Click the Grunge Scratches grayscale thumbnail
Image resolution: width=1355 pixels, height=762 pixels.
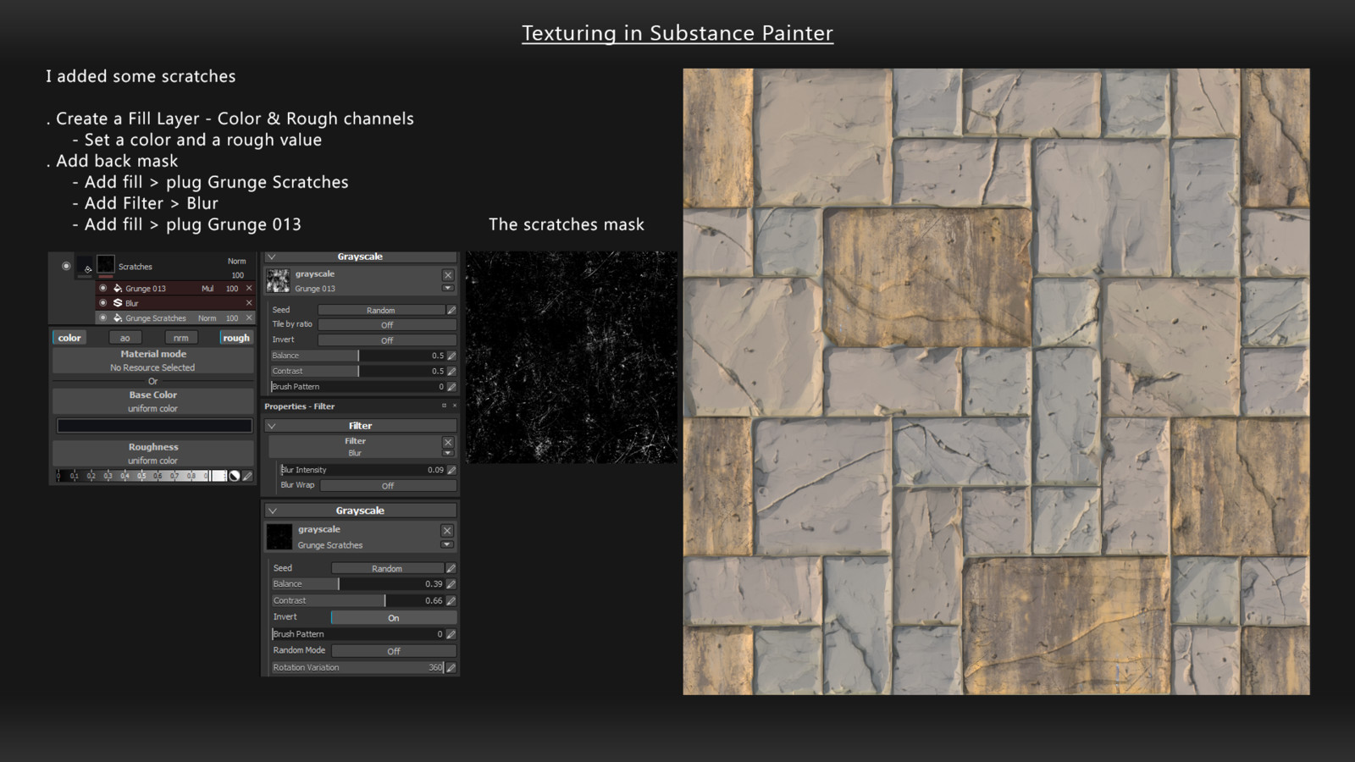pyautogui.click(x=279, y=537)
